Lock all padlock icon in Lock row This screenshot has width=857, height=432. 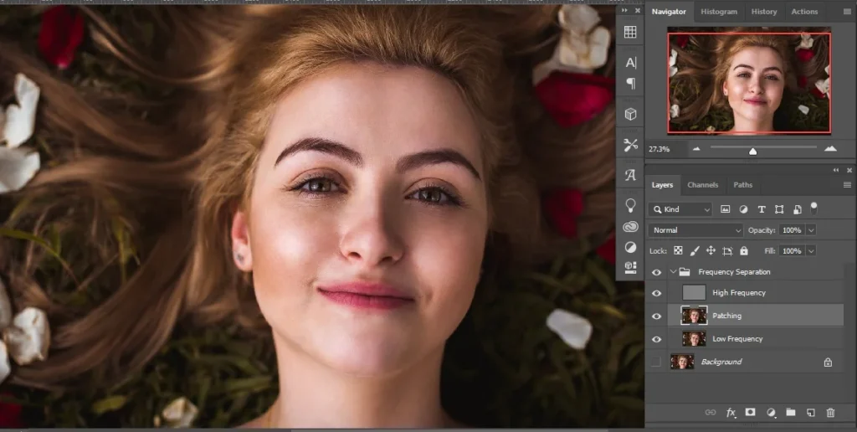744,251
